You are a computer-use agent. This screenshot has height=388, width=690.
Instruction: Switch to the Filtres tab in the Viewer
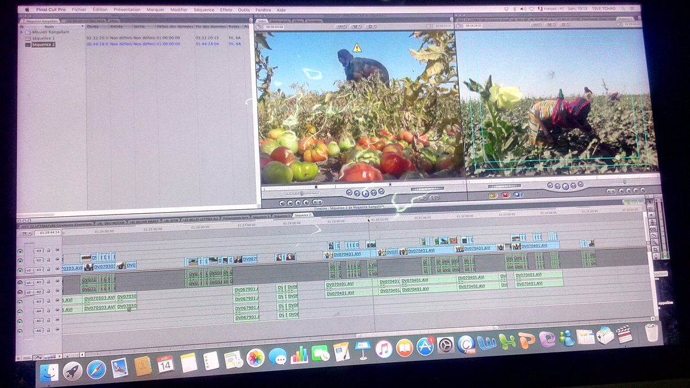pos(298,21)
